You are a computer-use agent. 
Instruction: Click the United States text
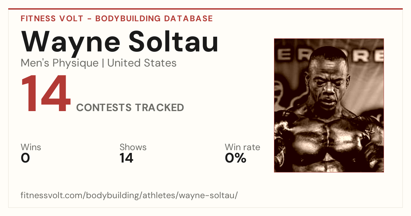142,63
